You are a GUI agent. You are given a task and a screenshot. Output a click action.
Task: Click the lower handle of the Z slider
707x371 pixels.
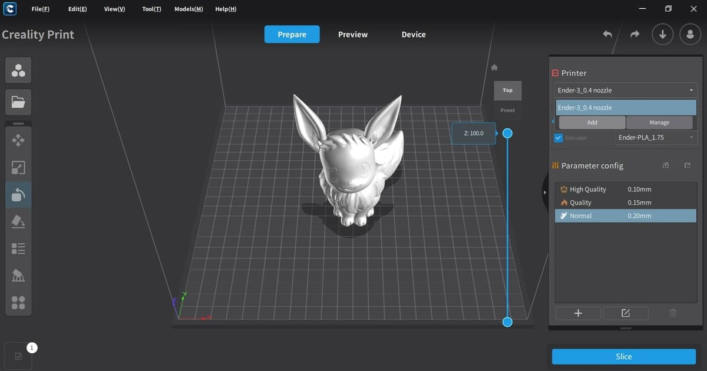click(507, 322)
